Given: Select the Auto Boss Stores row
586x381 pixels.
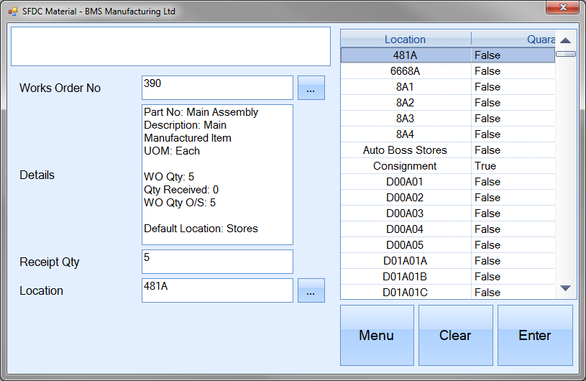Looking at the screenshot, I should [x=405, y=150].
